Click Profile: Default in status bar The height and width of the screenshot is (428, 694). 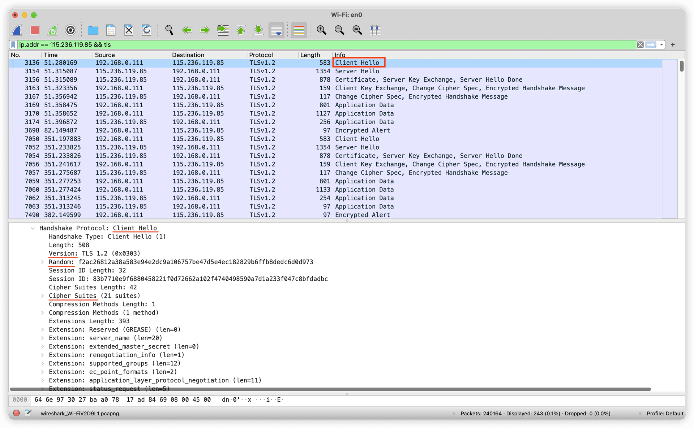pyautogui.click(x=665, y=414)
